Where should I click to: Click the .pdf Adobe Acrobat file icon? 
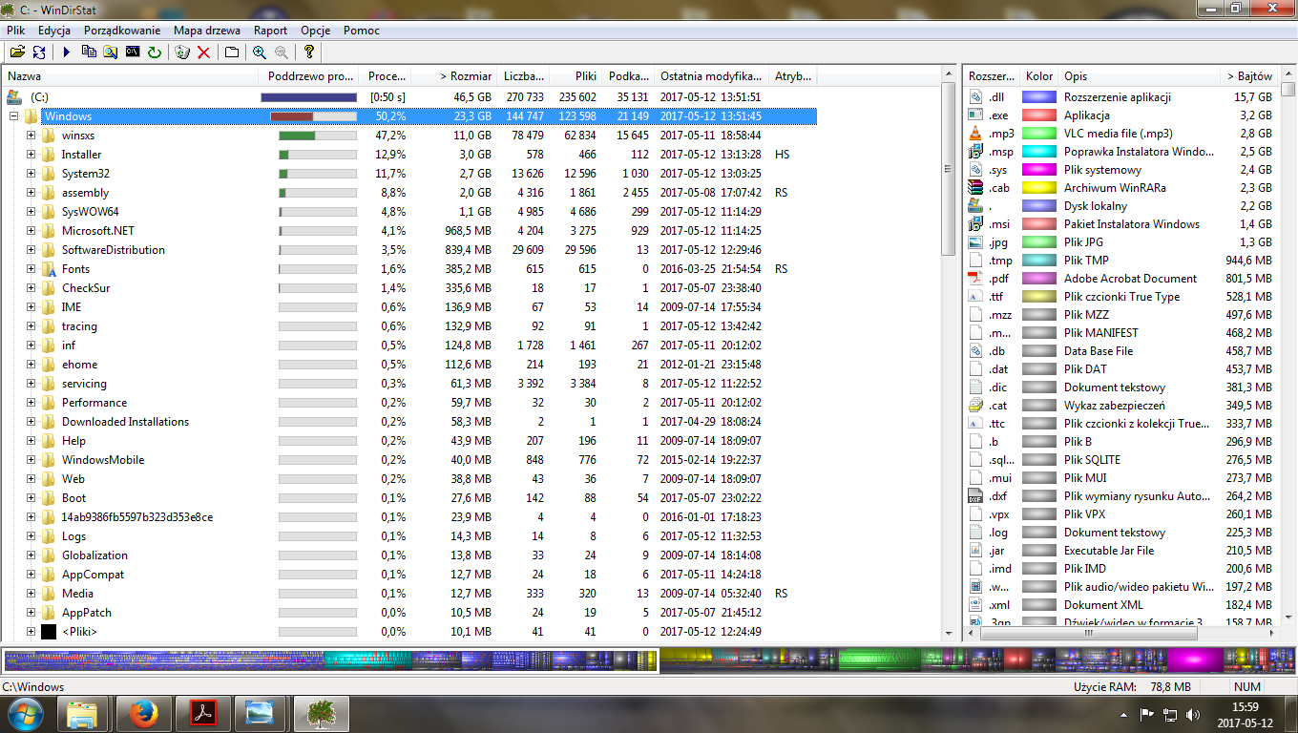975,279
